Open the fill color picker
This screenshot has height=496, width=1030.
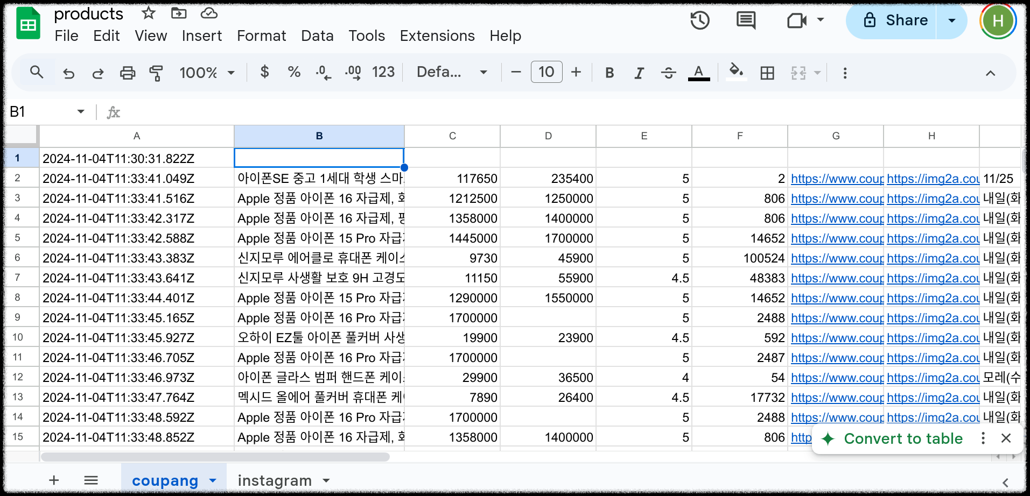click(736, 73)
